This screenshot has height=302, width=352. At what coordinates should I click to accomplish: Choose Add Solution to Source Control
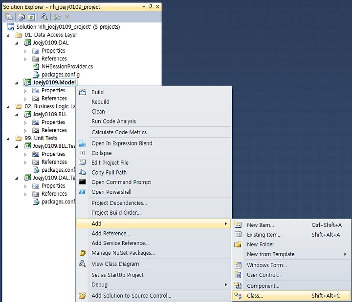(154, 296)
